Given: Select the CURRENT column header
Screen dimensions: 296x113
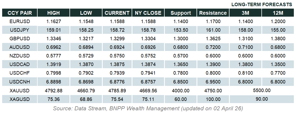Looking at the screenshot, I should (x=117, y=13).
